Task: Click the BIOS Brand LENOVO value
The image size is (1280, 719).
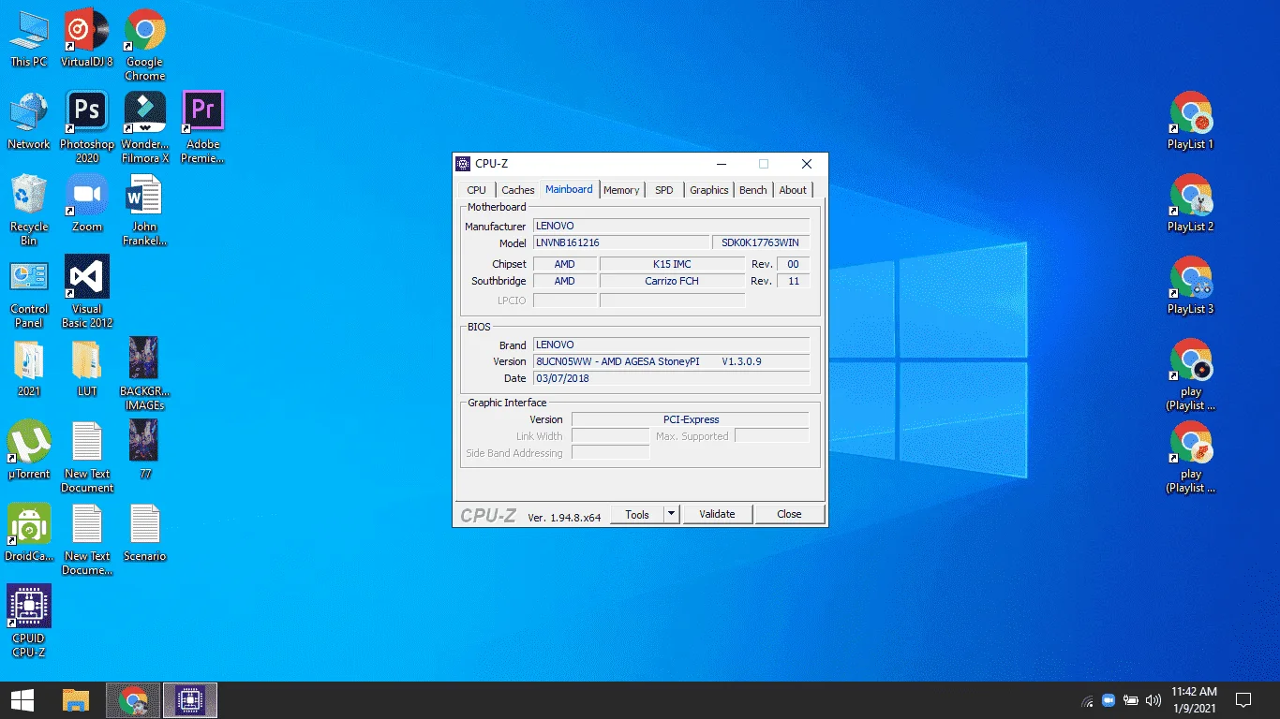Action: coord(671,345)
